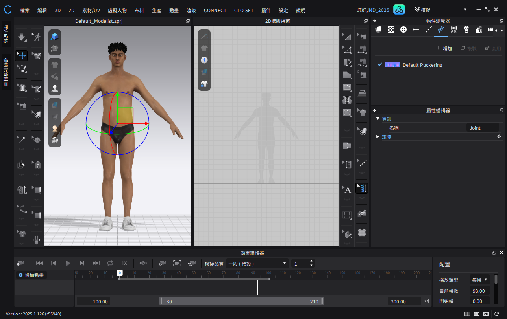Open the 虛擬人物 menu
Screen dimensions: 507x319
pyautogui.click(x=117, y=10)
